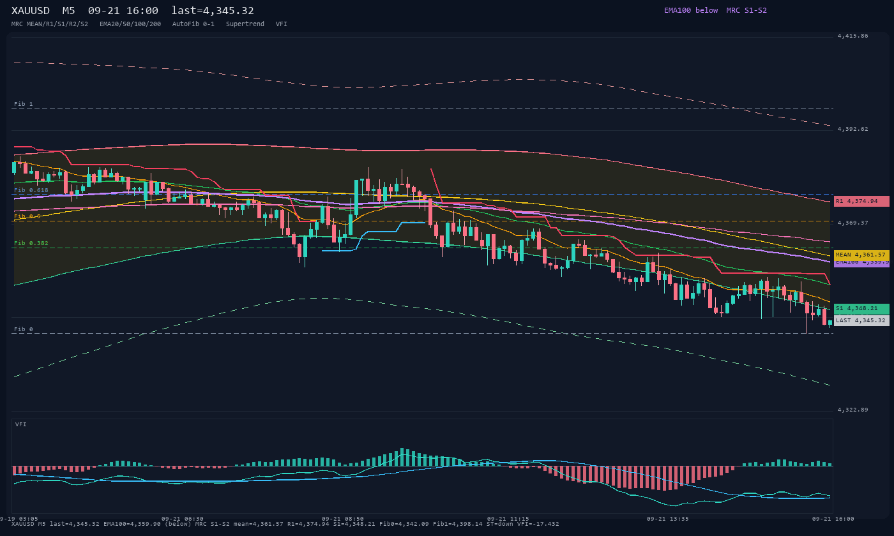
Task: Select the "09-21 11:15" time axis label
Action: 508,519
